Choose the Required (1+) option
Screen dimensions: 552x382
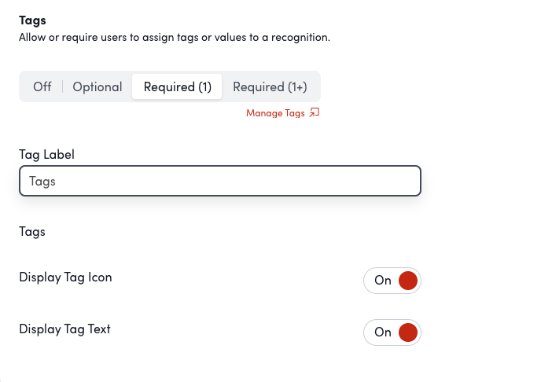click(270, 86)
